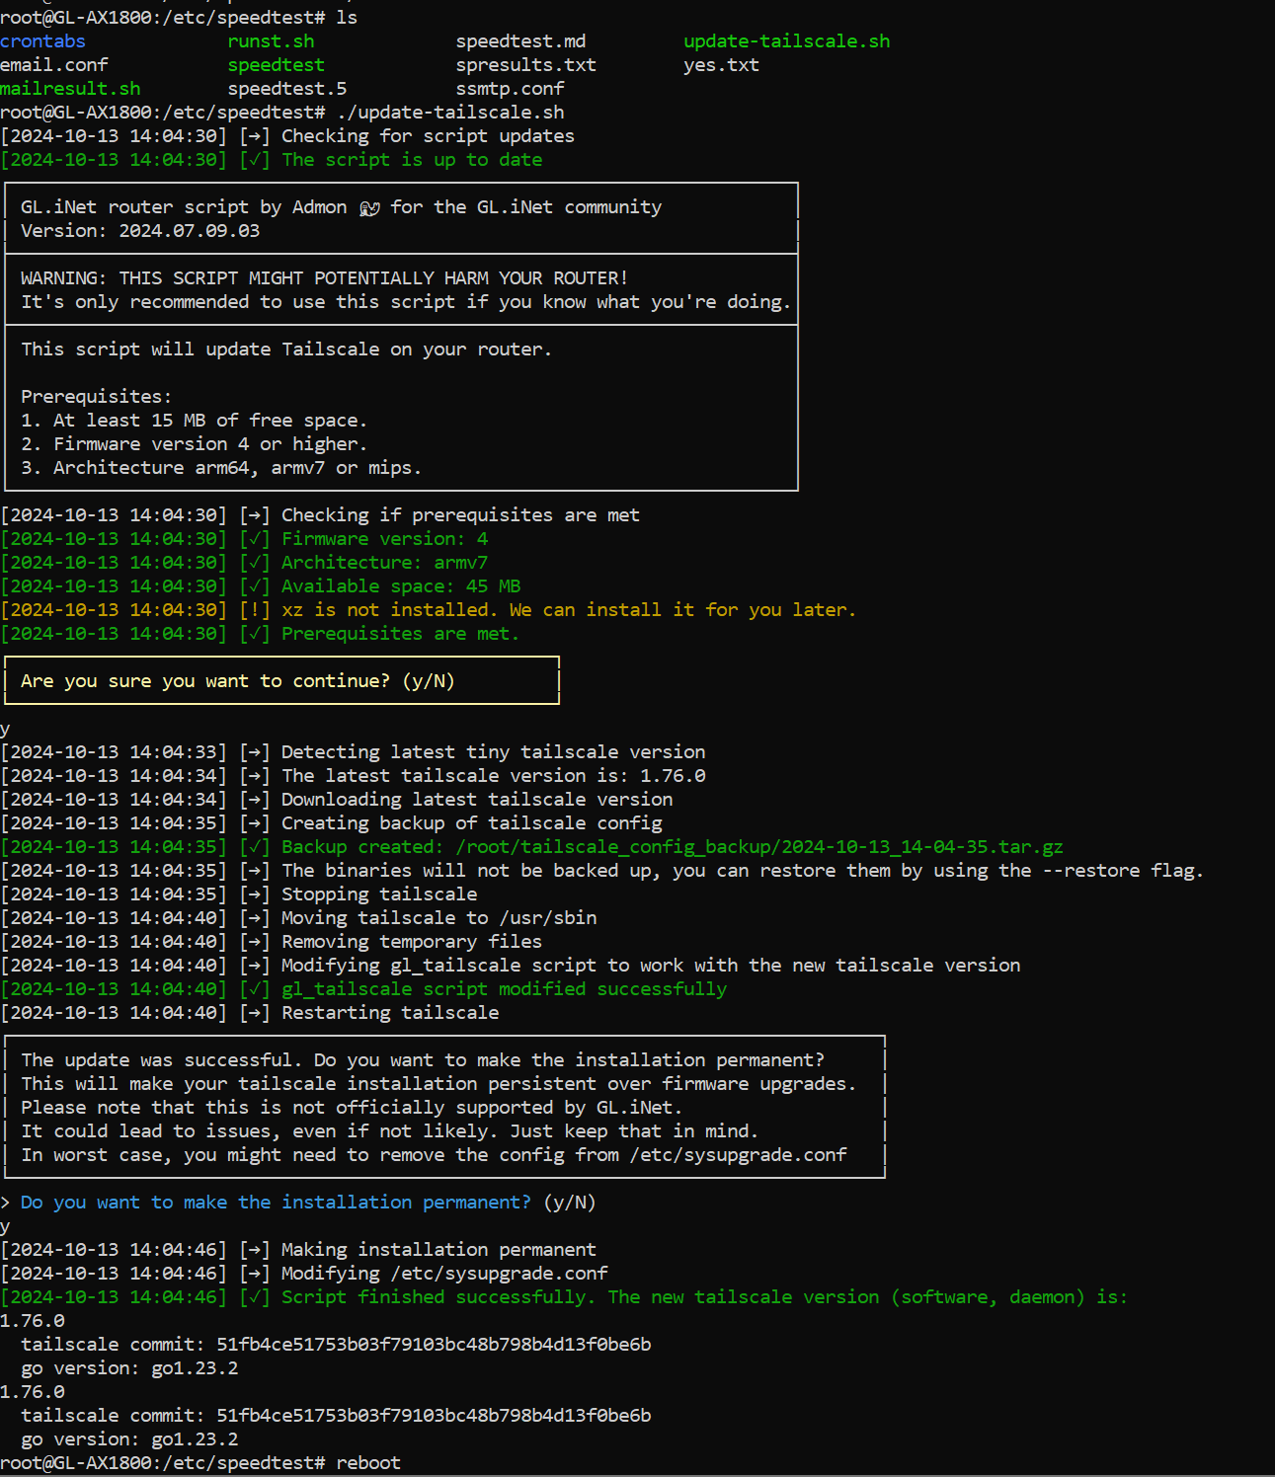Click the green speedtest executable name

click(276, 65)
